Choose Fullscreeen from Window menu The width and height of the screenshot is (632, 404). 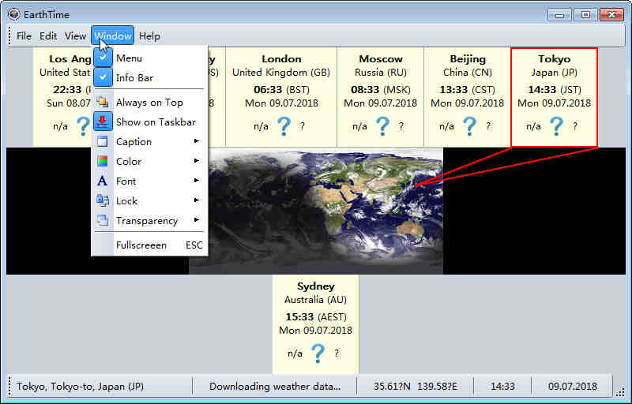(x=149, y=245)
